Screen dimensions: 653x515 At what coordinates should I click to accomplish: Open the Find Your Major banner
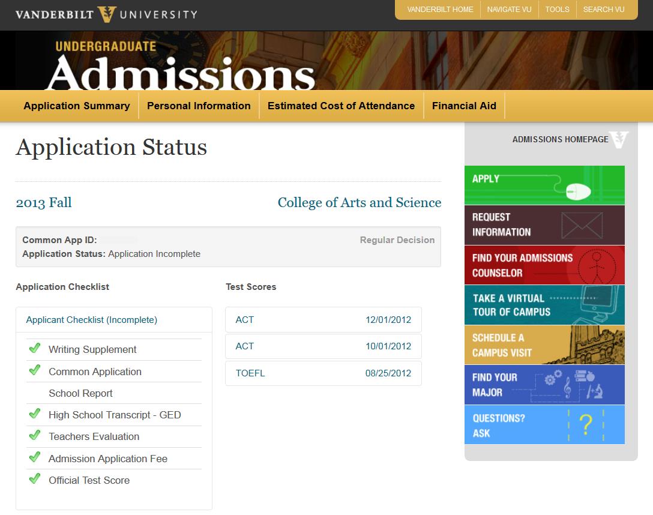(544, 385)
